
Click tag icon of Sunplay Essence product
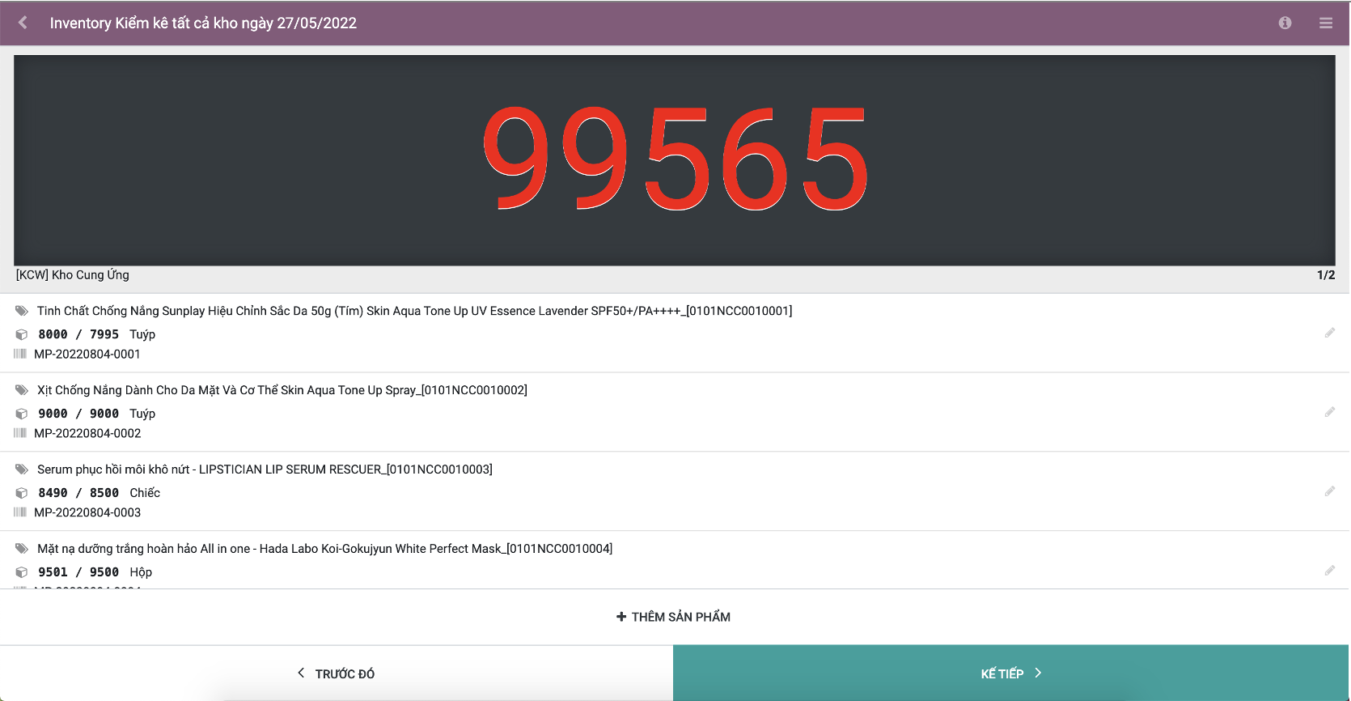click(22, 311)
